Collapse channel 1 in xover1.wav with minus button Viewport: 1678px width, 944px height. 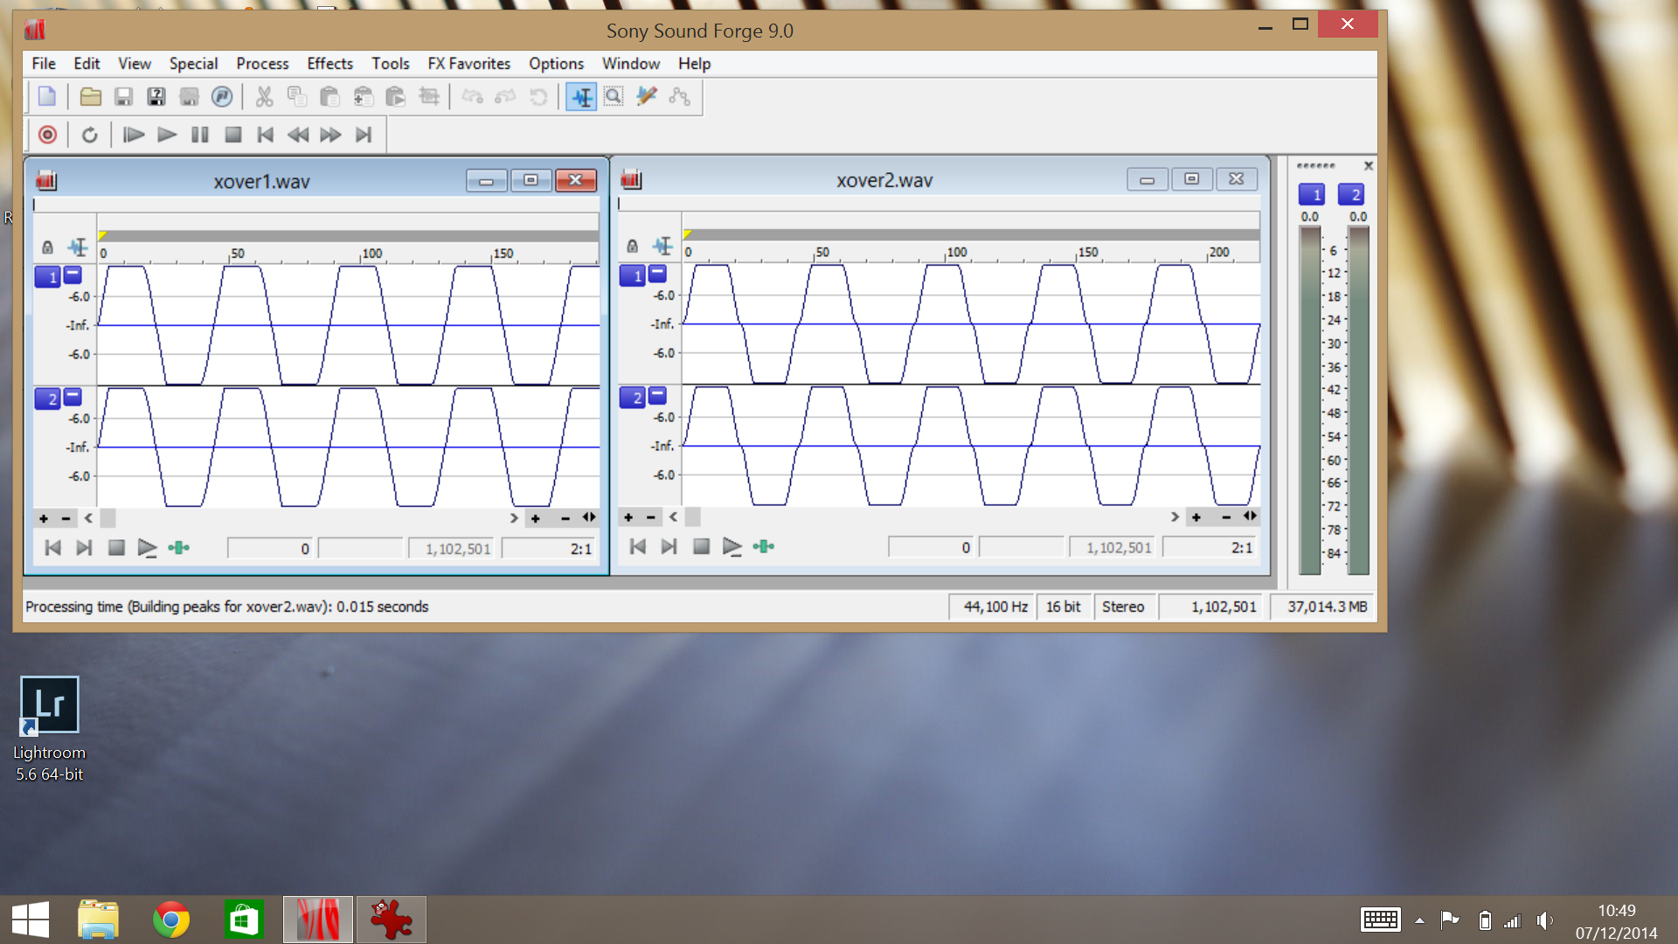(73, 274)
